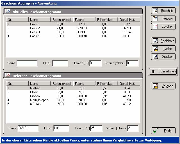Viewport: 180px width, 144px height.
Task: Sort upper list by Retentionszeit column header
Action: pyautogui.click(x=62, y=20)
